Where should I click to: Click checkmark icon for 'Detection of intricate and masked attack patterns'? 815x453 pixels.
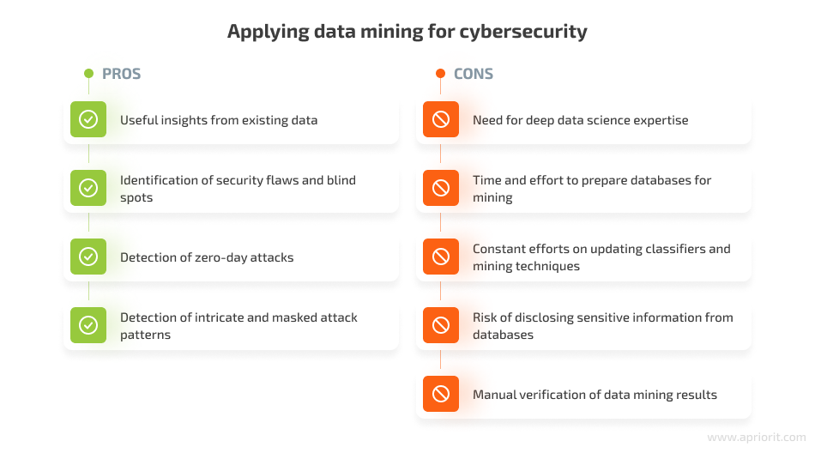point(88,325)
